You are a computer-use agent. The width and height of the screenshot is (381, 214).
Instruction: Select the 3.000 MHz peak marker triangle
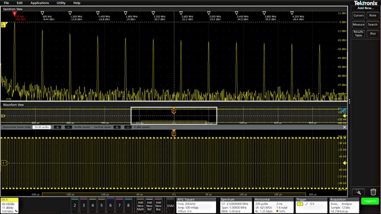(x=209, y=13)
